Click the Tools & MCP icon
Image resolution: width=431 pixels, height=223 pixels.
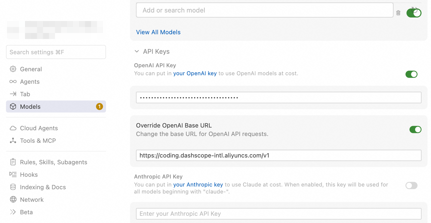click(13, 140)
